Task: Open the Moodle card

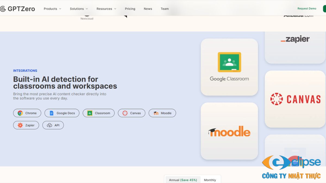Action: pos(229,131)
